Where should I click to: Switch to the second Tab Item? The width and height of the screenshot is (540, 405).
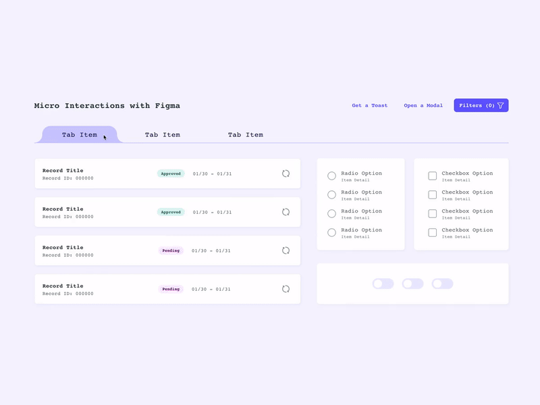click(x=162, y=134)
